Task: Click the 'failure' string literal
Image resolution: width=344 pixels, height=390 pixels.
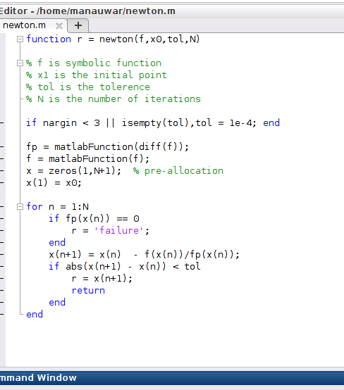Action: coord(119,231)
